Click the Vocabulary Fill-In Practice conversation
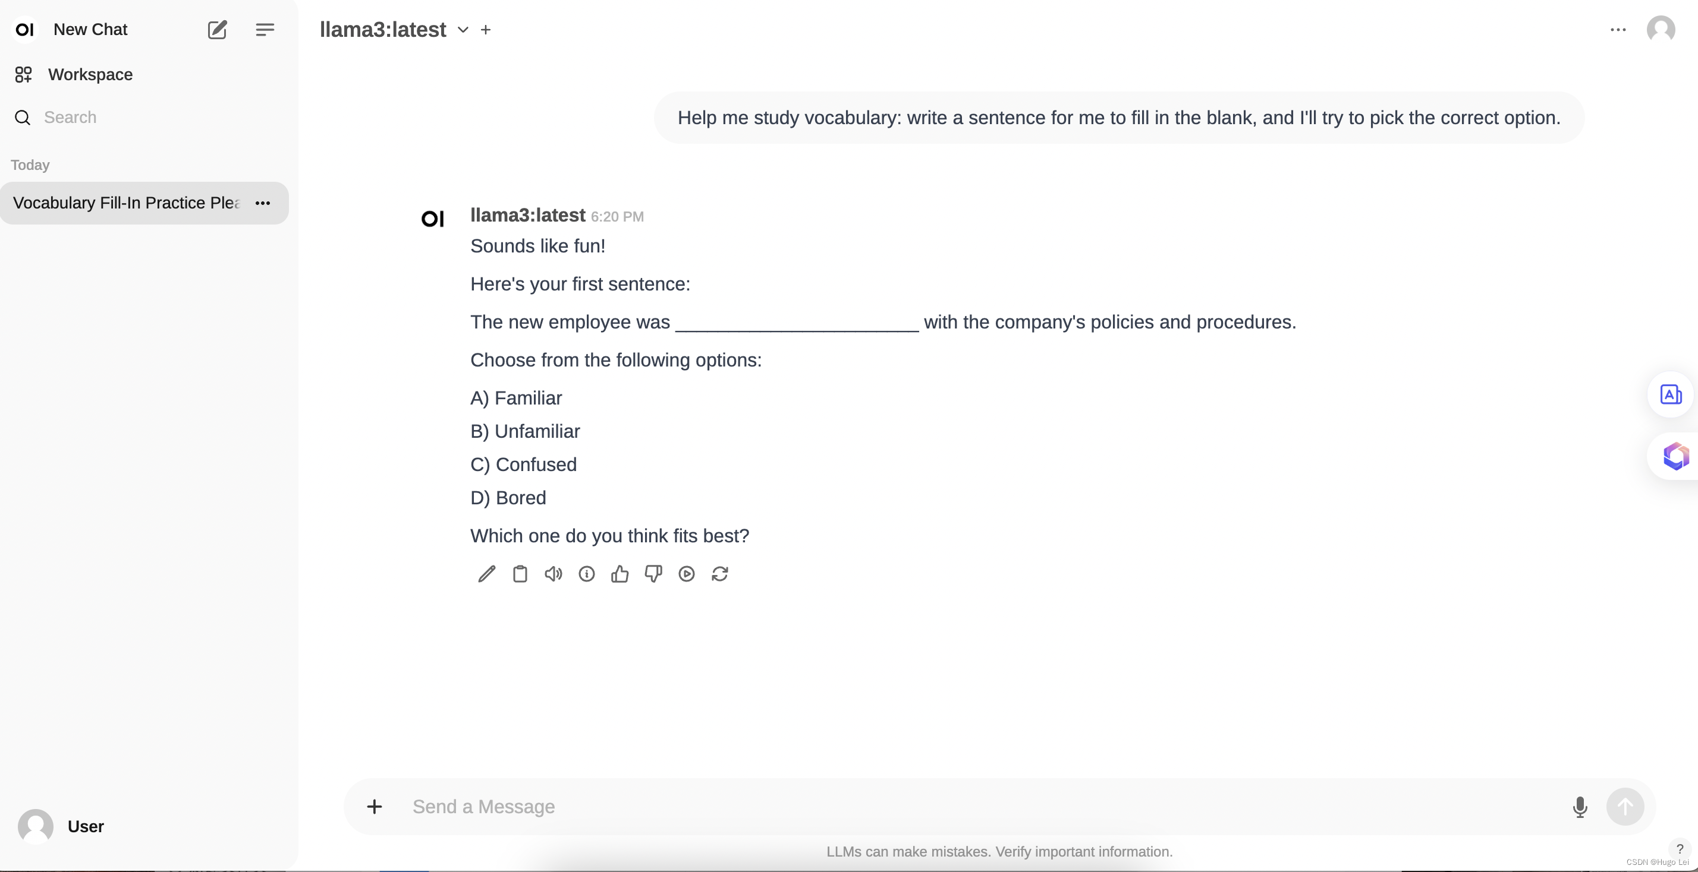The height and width of the screenshot is (872, 1698). [125, 203]
